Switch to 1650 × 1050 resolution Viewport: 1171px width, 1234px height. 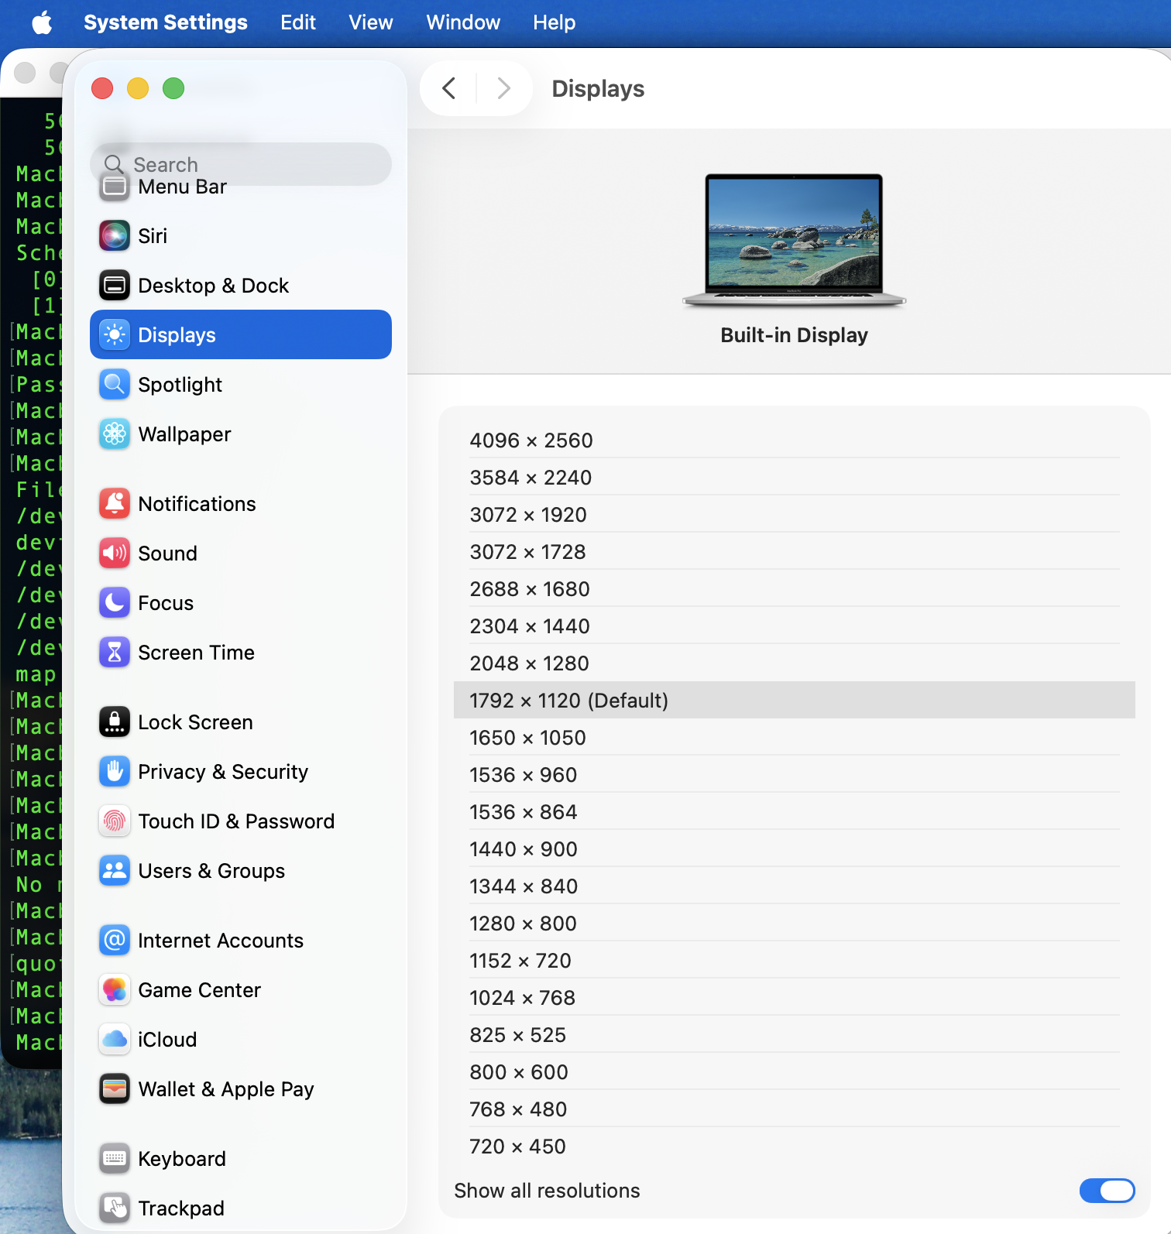(795, 737)
